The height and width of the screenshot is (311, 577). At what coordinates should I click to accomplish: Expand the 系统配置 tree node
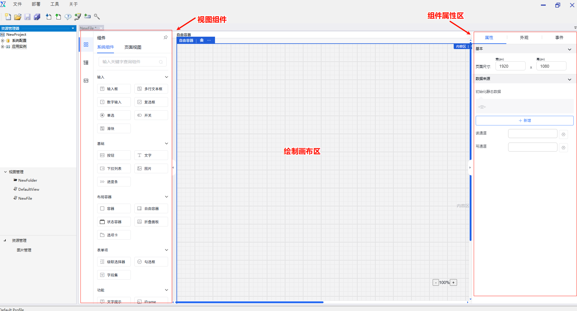pos(3,41)
